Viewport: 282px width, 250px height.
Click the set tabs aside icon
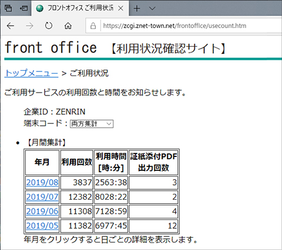coord(23,8)
